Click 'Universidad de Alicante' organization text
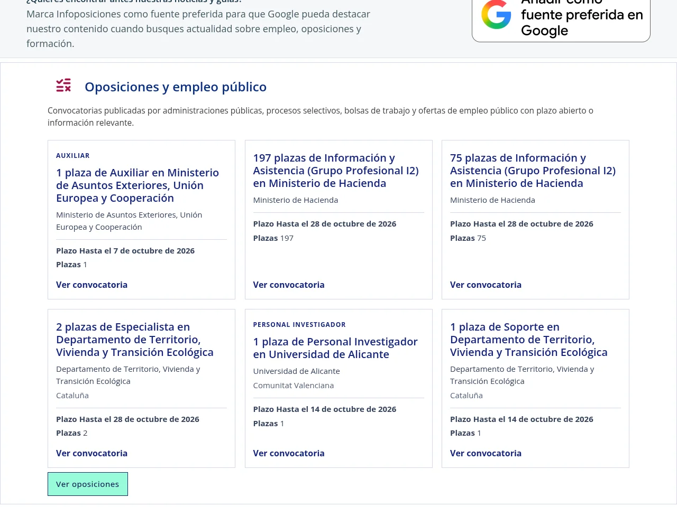 297,371
